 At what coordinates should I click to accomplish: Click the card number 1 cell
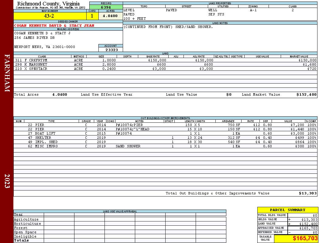click(x=92, y=16)
